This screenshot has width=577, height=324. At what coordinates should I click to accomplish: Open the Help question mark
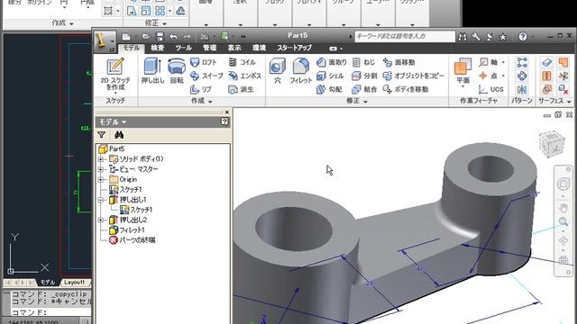[523, 36]
